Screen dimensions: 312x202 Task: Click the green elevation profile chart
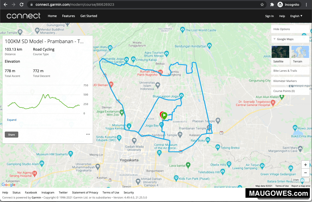[x=44, y=102]
